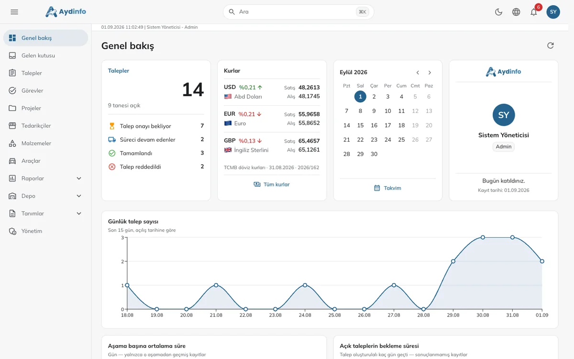Open the language globe icon

(x=516, y=12)
